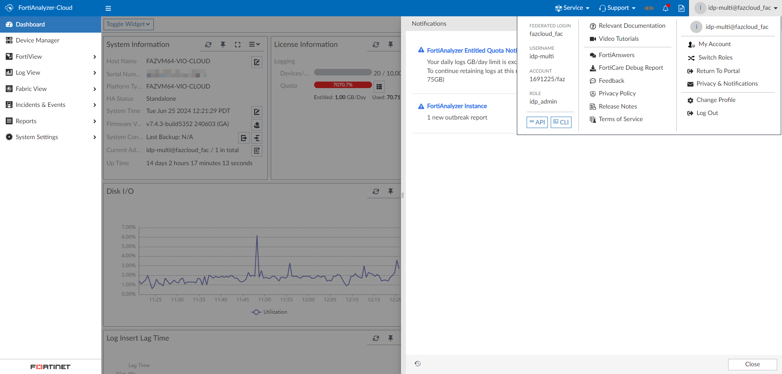Open the FortiAnalyzer Instance notification link
This screenshot has width=782, height=374.
pyautogui.click(x=456, y=106)
